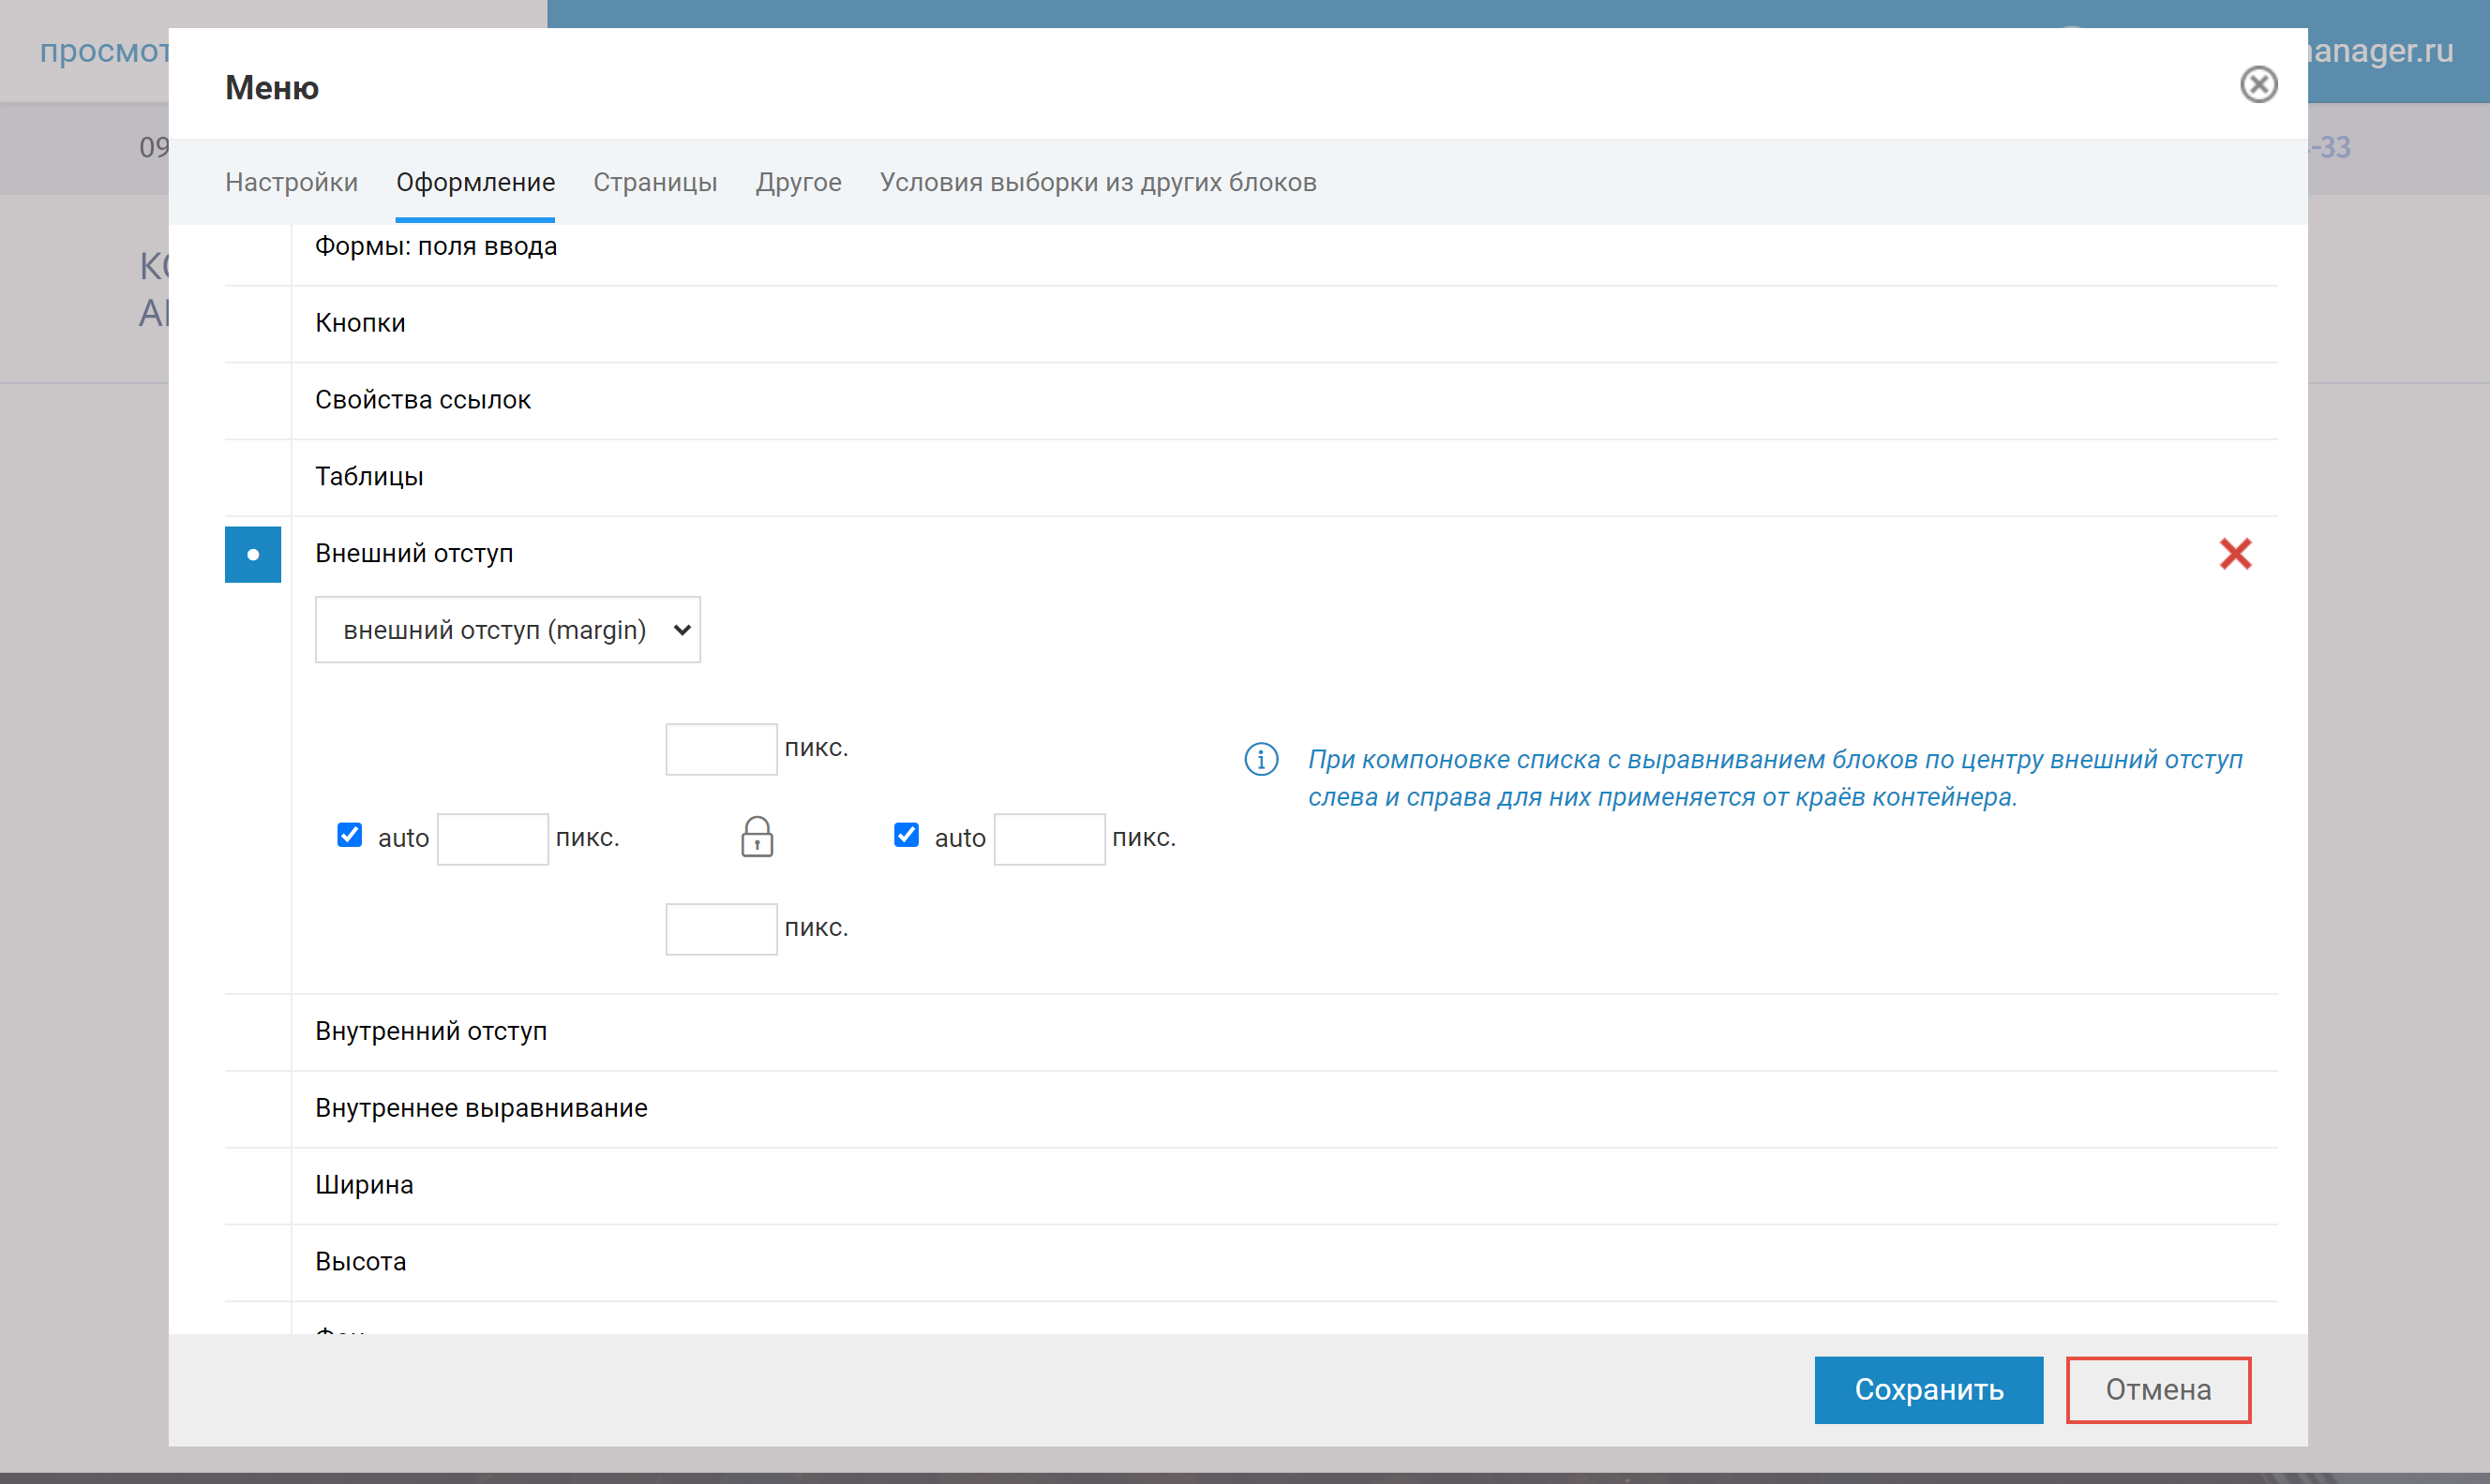Expand the Кнопки section

[360, 323]
